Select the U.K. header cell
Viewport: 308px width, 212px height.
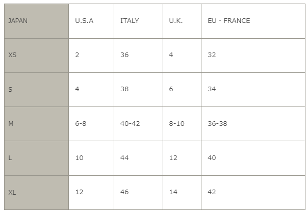(x=182, y=21)
